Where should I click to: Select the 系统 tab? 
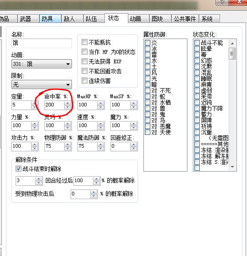coord(209,19)
